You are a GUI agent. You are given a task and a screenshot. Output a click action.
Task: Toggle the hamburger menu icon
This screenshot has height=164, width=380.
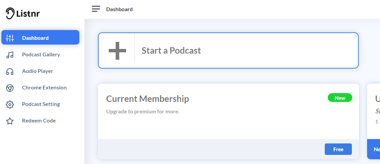click(x=96, y=9)
